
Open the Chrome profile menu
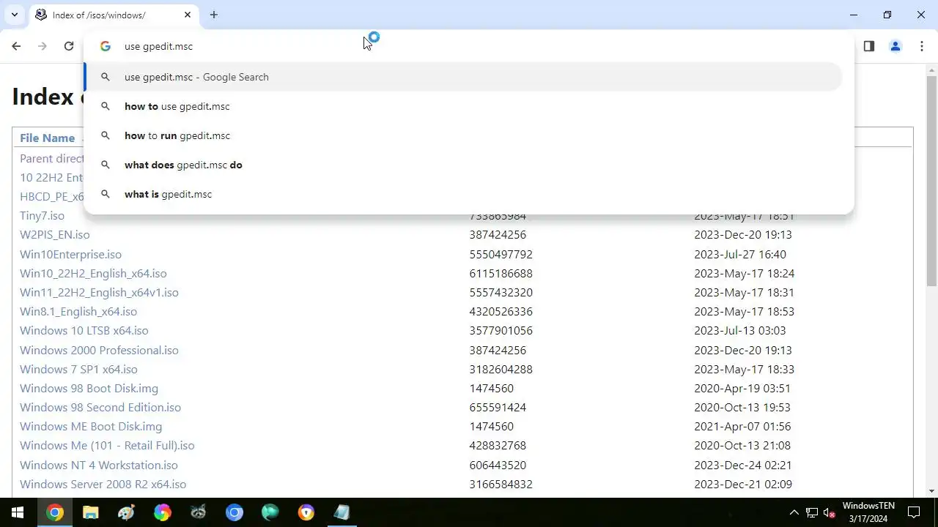895,46
